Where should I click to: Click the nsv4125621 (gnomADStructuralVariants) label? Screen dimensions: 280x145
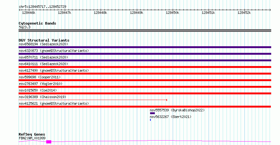[x=54, y=103]
